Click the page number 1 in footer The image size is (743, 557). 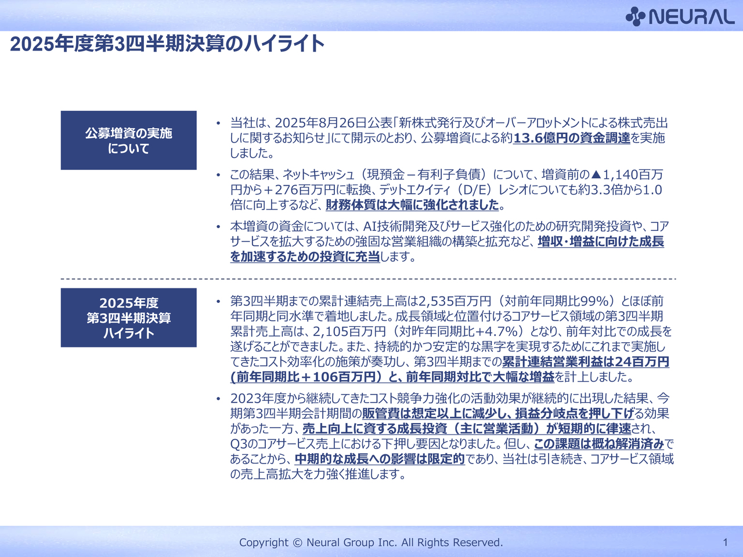pos(725,542)
